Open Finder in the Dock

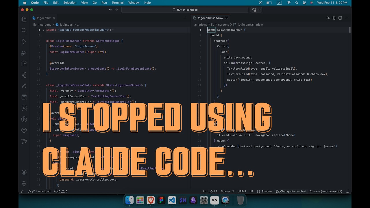129,200
